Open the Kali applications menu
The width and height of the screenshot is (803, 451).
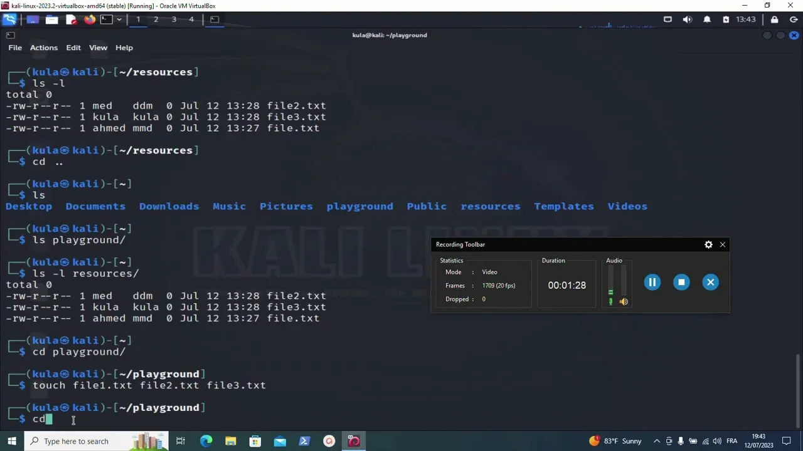[9, 19]
